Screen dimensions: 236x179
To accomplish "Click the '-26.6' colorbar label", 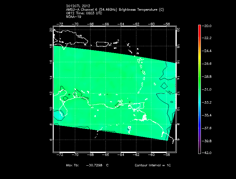I will pos(206,64).
